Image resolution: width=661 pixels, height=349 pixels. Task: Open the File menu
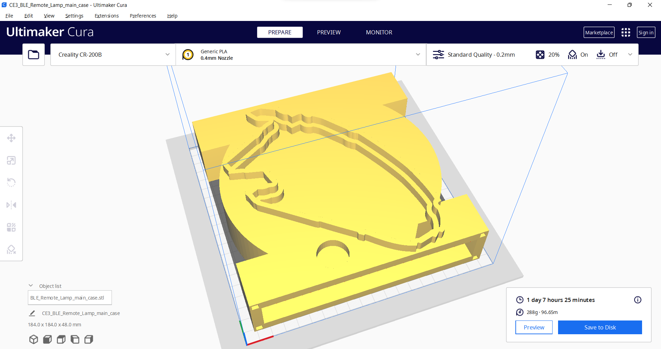tap(9, 16)
